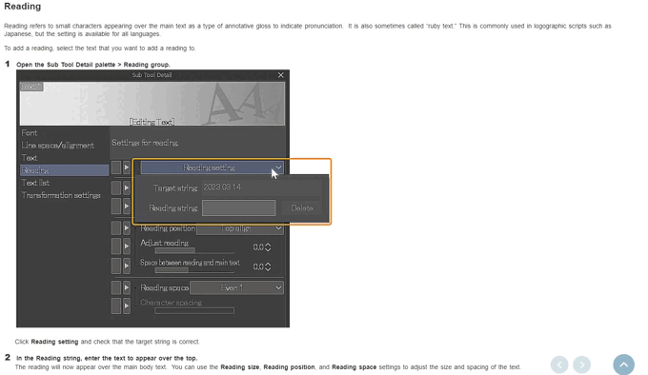Image resolution: width=648 pixels, height=375 pixels.
Task: Click the back-to-top round button
Action: point(623,365)
